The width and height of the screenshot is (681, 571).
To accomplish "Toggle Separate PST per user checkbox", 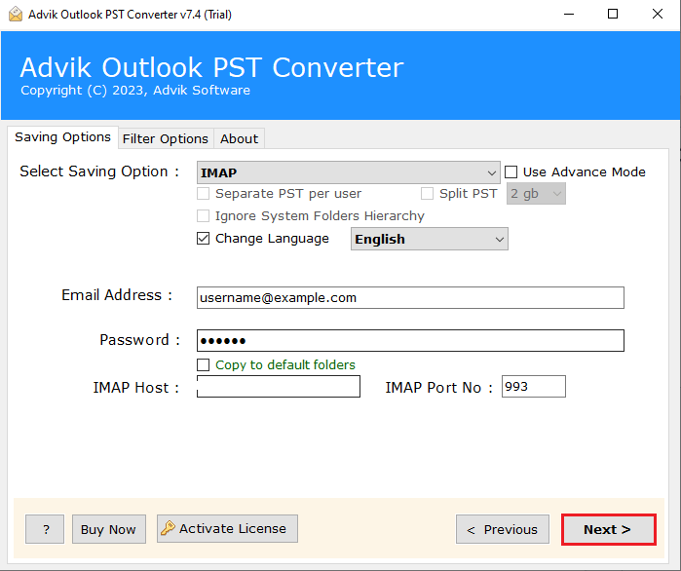I will (x=204, y=194).
